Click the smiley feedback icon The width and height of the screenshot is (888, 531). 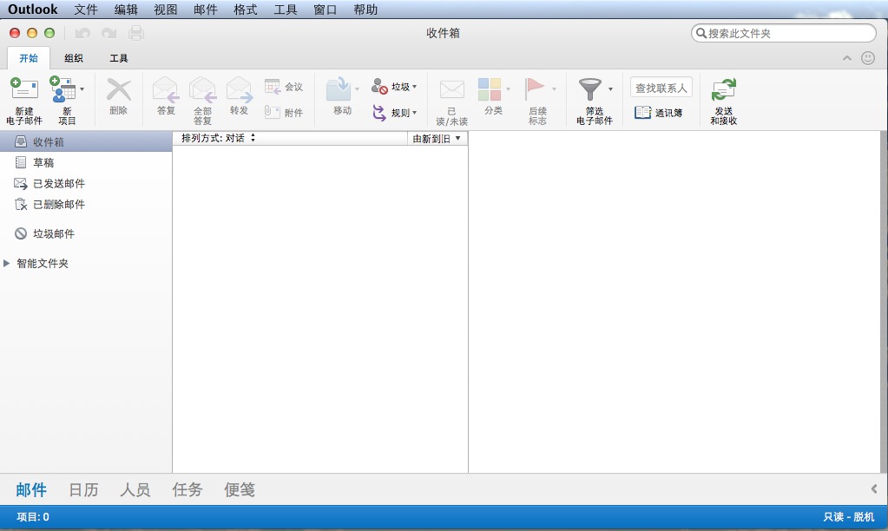[868, 58]
